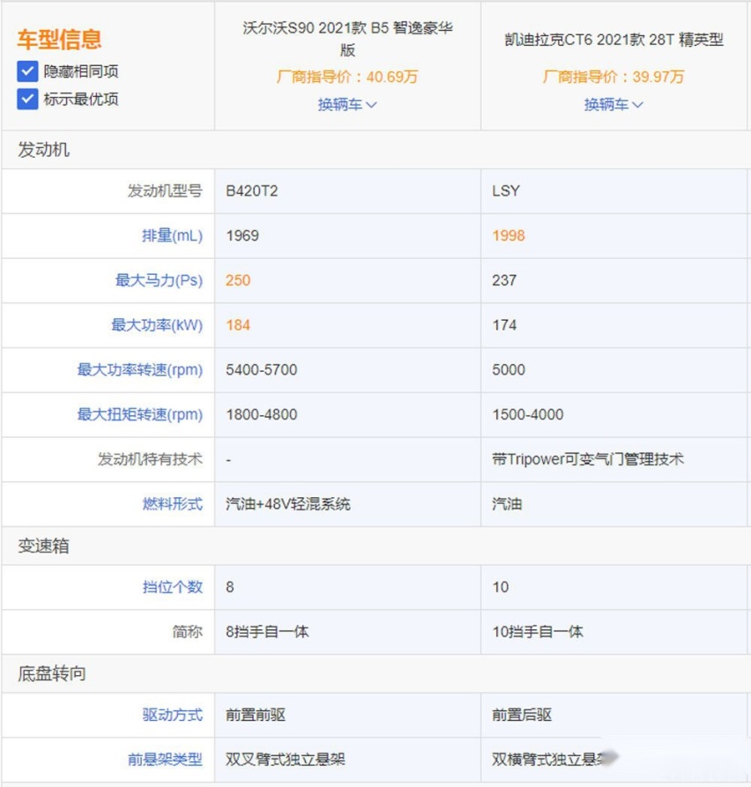Open the 挡位个数 parameter link
The width and height of the screenshot is (751, 787).
pos(172,587)
